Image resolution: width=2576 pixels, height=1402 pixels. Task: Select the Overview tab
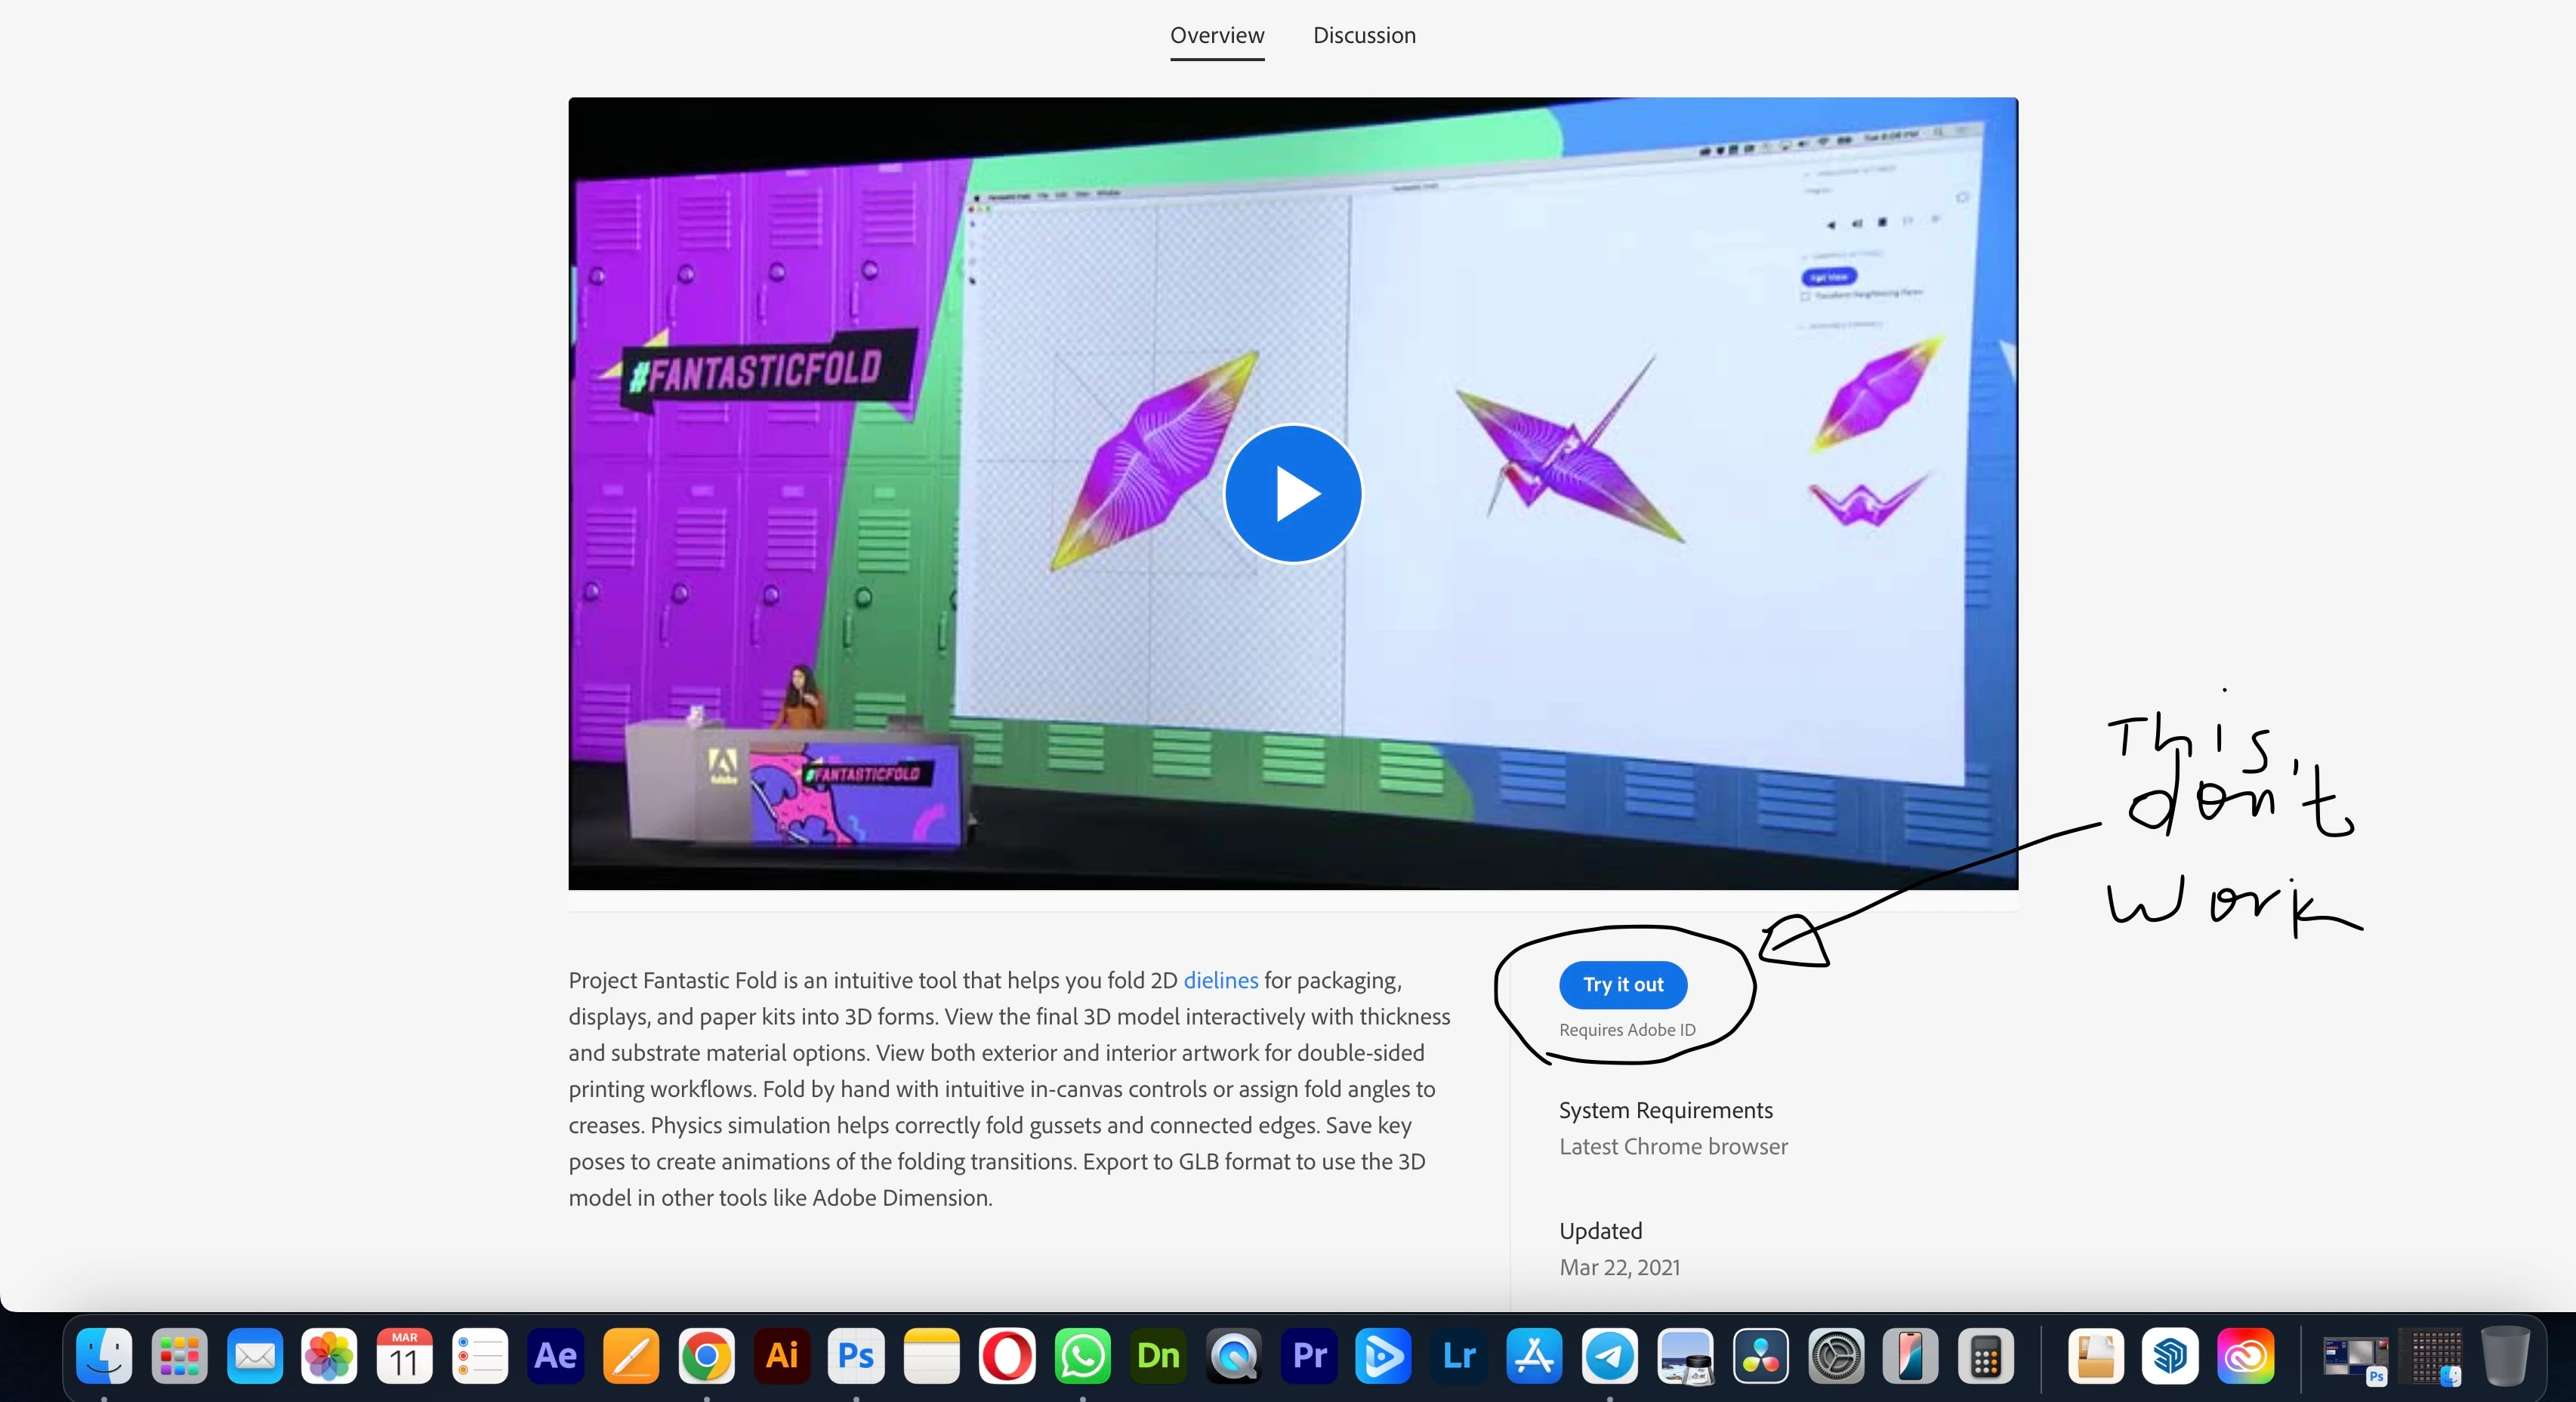tap(1217, 35)
